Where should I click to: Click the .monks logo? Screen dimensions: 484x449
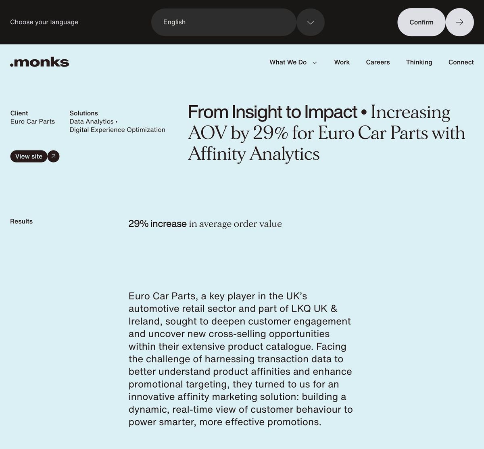click(x=40, y=62)
